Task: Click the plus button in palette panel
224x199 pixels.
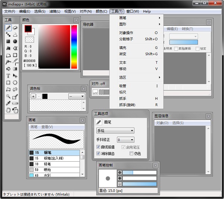Action: point(33,96)
